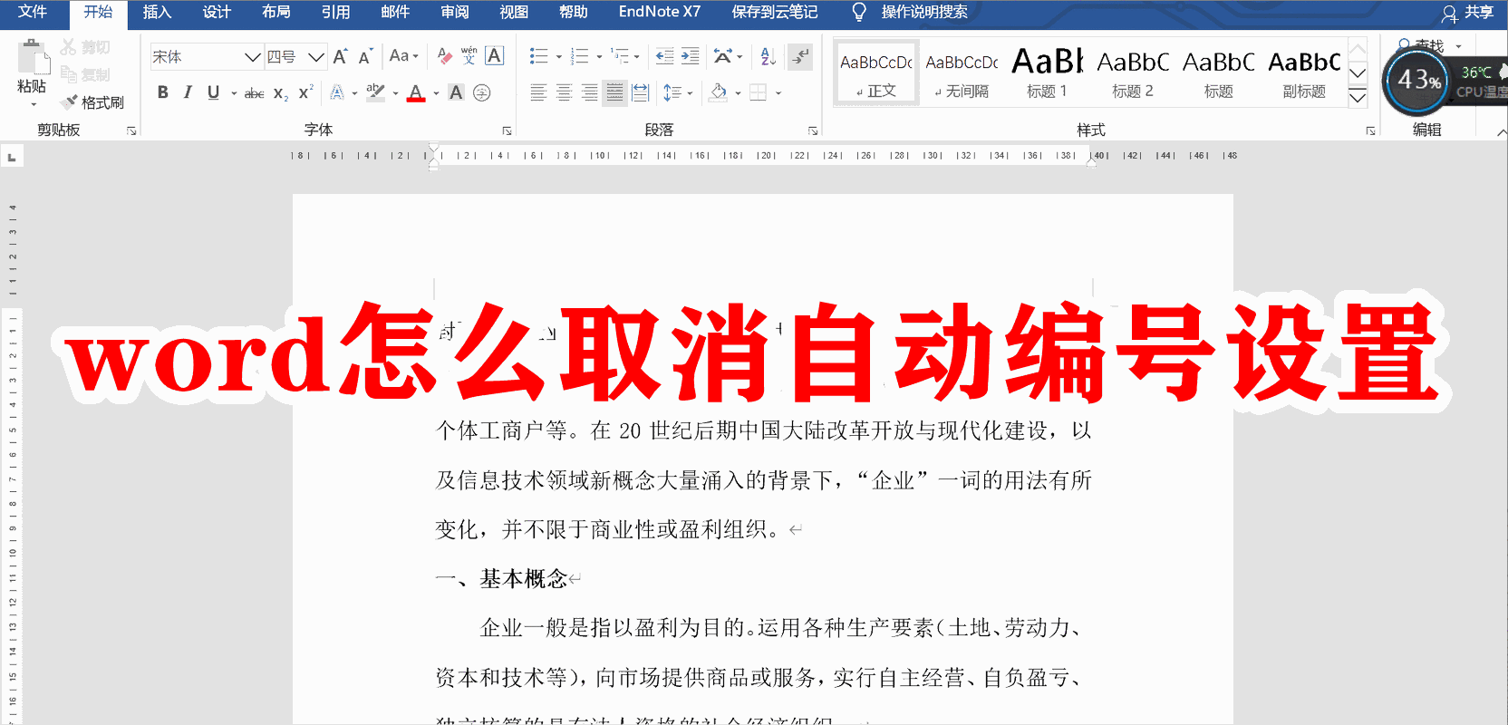This screenshot has height=725, width=1508.
Task: Click the 保存到云笔记 tab
Action: click(775, 12)
